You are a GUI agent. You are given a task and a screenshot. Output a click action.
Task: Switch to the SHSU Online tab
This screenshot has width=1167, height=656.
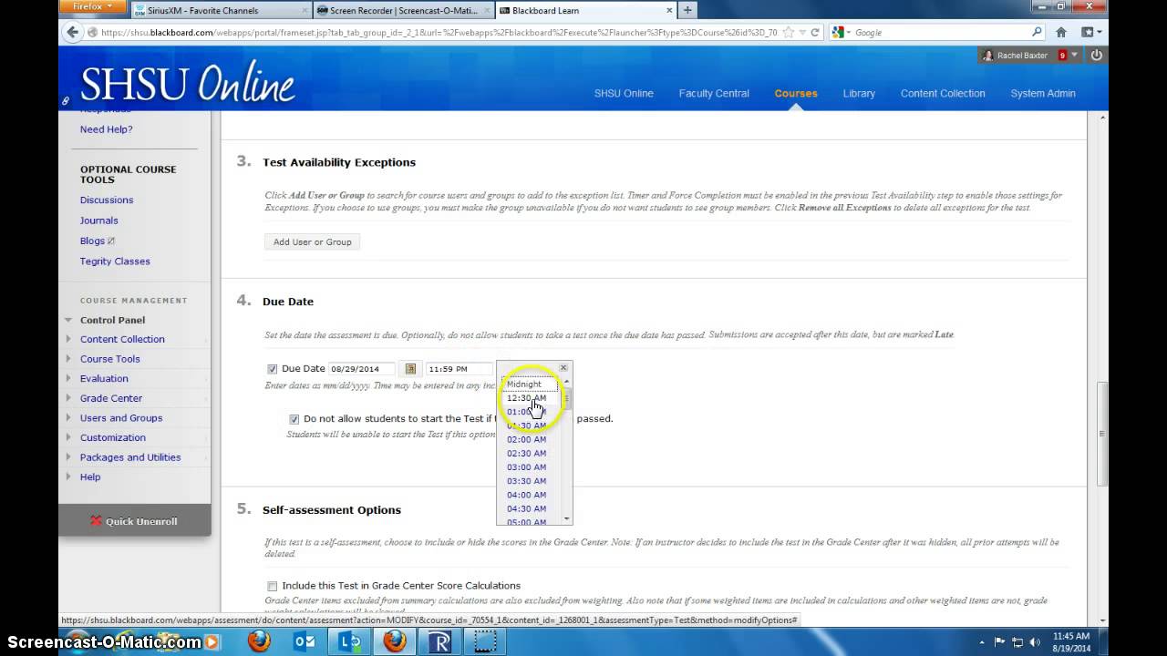[624, 93]
